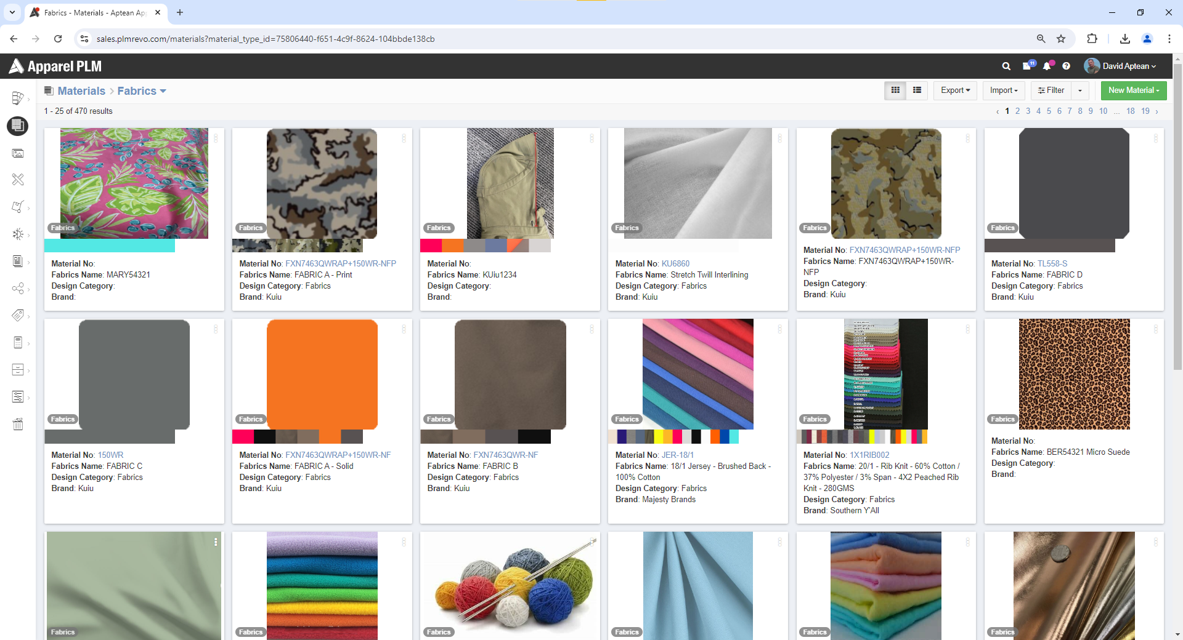Click the orange swatch under KUiu1234 image
This screenshot has height=640, width=1183.
tap(452, 246)
